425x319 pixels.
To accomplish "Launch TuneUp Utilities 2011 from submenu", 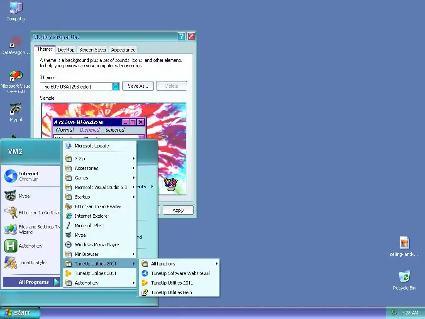I will coord(179,282).
